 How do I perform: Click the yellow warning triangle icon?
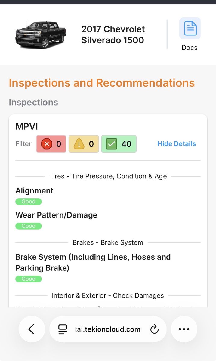click(x=79, y=144)
